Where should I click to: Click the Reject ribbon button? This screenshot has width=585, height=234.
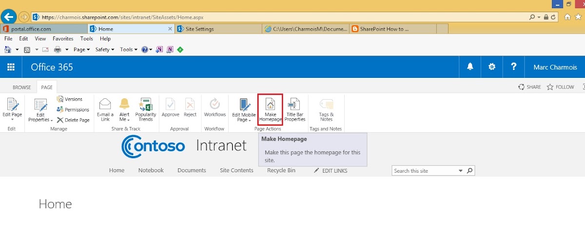(x=190, y=108)
